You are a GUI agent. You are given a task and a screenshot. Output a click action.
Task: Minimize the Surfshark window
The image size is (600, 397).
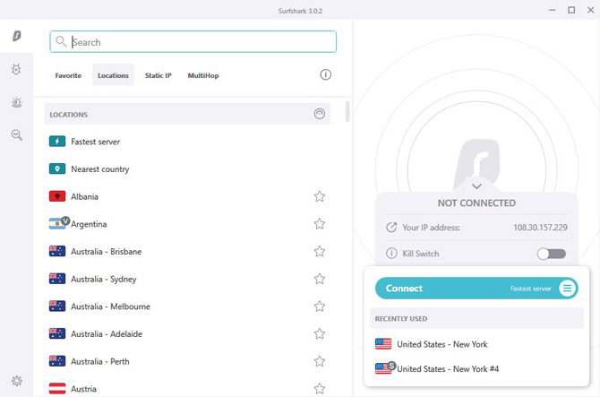[553, 10]
